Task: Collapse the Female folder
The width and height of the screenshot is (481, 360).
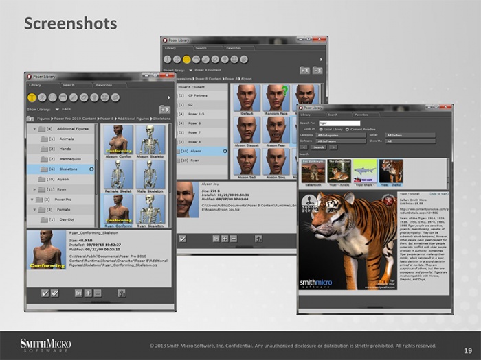Action: 34,210
